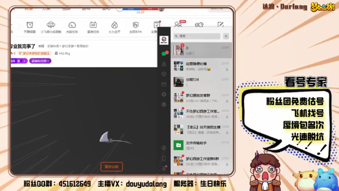Click the 分期534 chat avatar thumbnail
339x191 pixels.
pyautogui.click(x=179, y=82)
